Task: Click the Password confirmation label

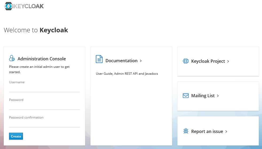Action: coord(26,117)
